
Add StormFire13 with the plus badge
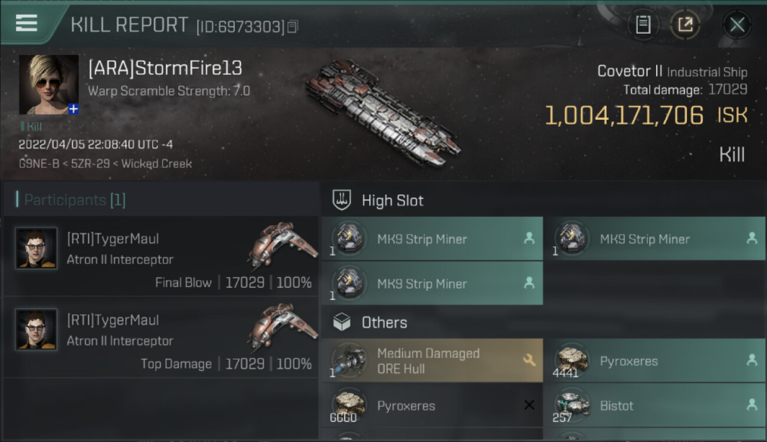[x=73, y=109]
